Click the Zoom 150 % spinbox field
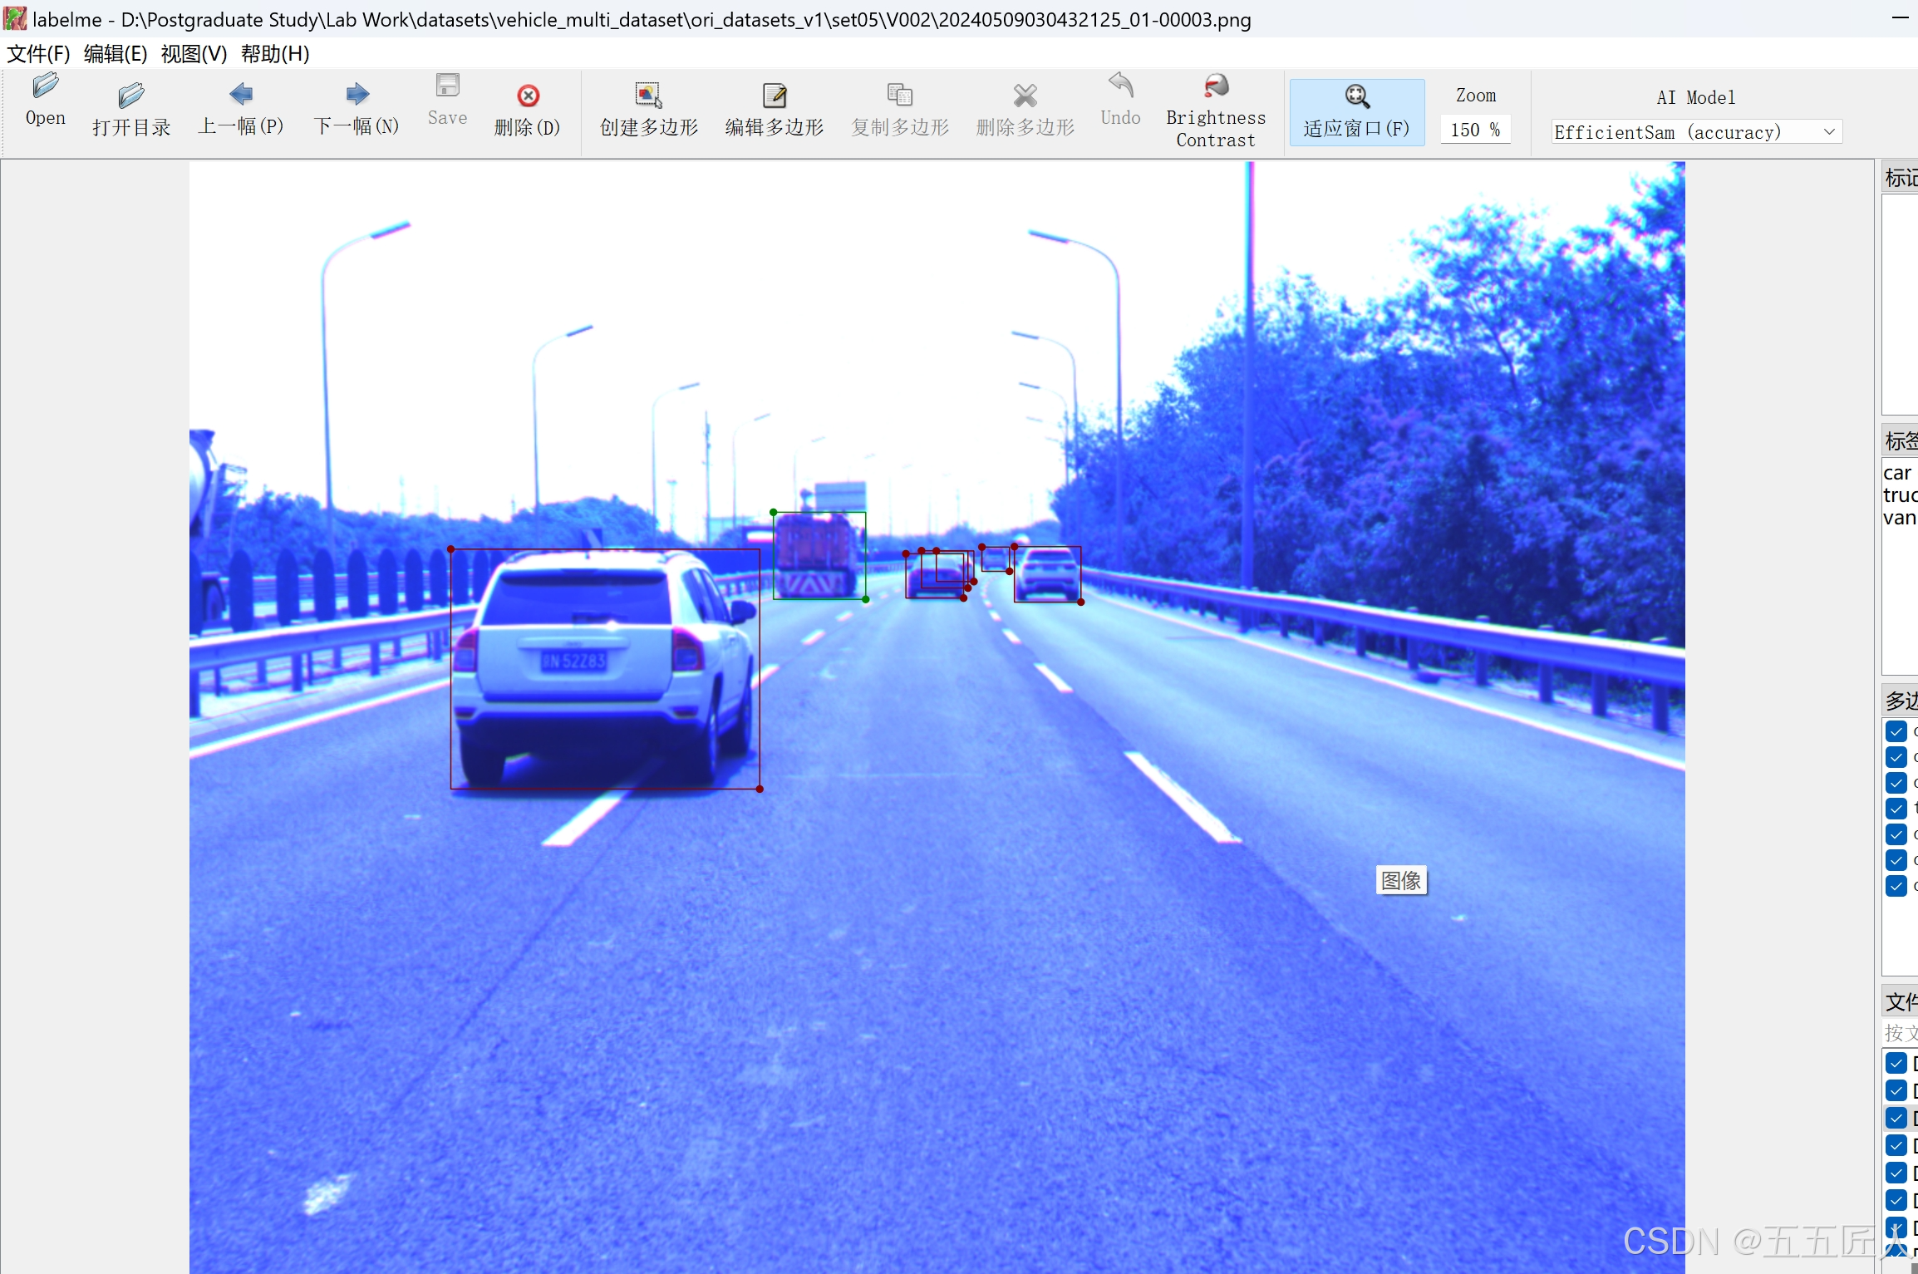 [x=1474, y=130]
